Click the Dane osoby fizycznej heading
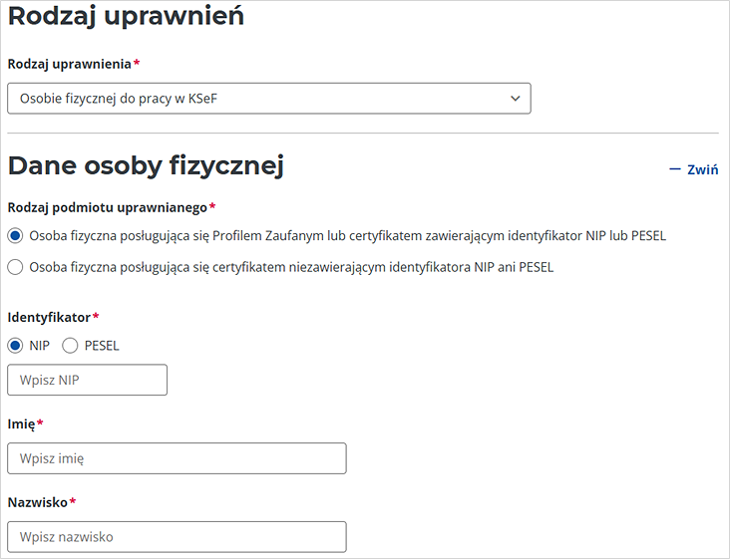730x559 pixels. tap(146, 165)
